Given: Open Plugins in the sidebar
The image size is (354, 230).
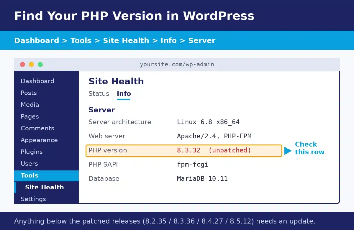Looking at the screenshot, I should (x=32, y=152).
